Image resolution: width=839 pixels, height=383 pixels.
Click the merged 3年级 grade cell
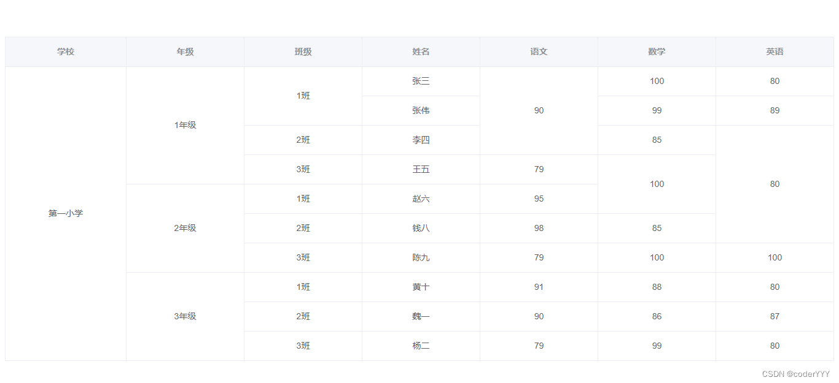tap(185, 316)
